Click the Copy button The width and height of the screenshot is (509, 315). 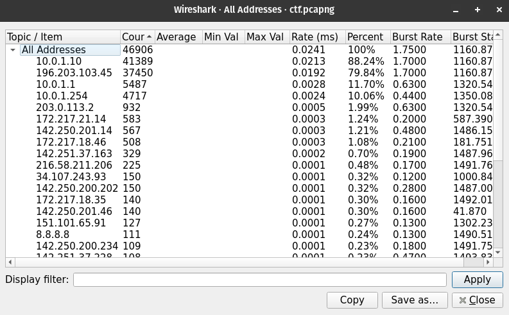click(x=352, y=300)
